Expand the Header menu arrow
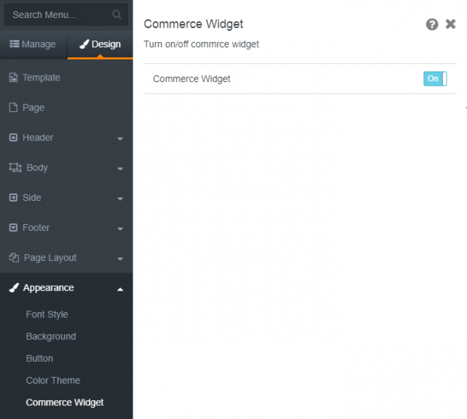This screenshot has width=467, height=419. tap(120, 138)
